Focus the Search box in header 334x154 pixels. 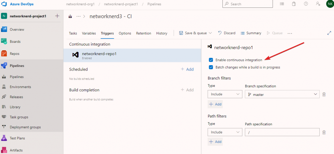[248, 4]
